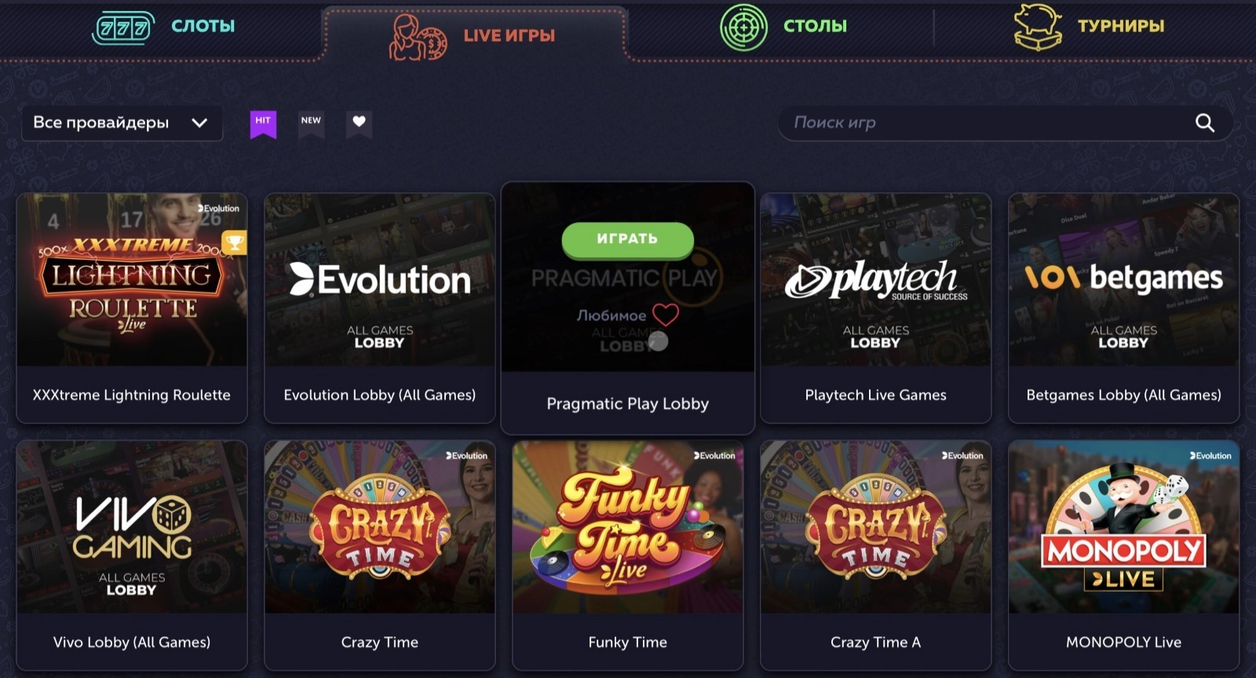Click the green Играть button
Image resolution: width=1256 pixels, height=678 pixels.
point(627,239)
